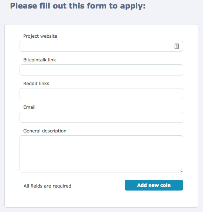This screenshot has width=203, height=212.
Task: Click the General description label
Action: pos(45,131)
